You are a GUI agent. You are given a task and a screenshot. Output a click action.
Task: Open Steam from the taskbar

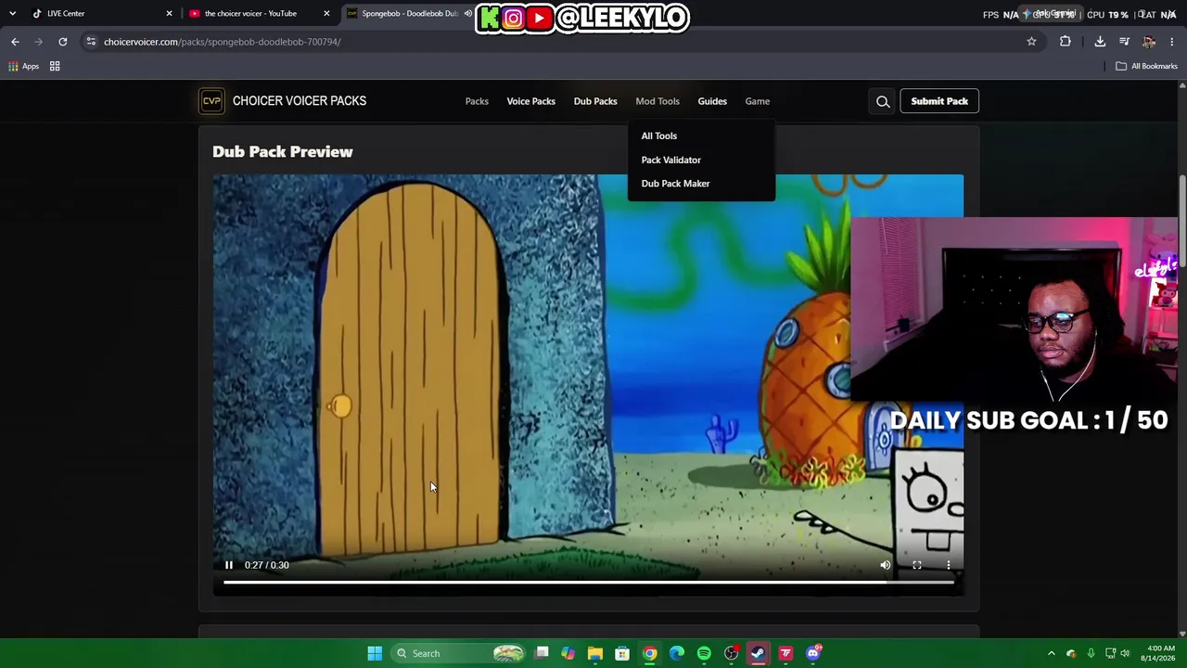tap(759, 654)
